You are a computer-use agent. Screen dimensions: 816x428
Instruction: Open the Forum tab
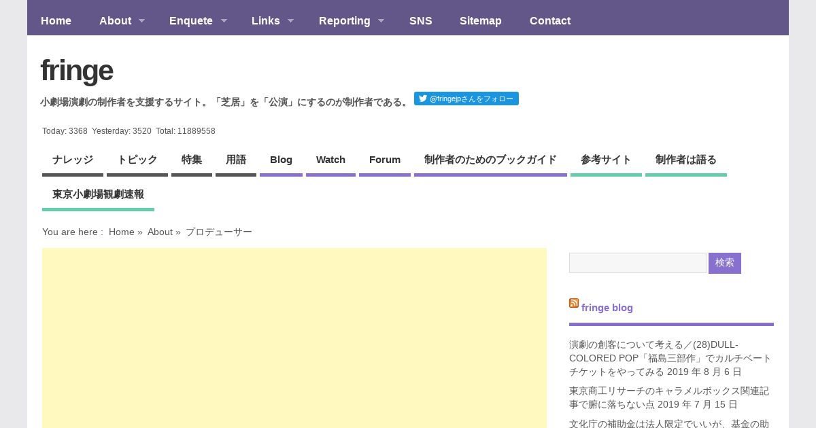click(385, 160)
